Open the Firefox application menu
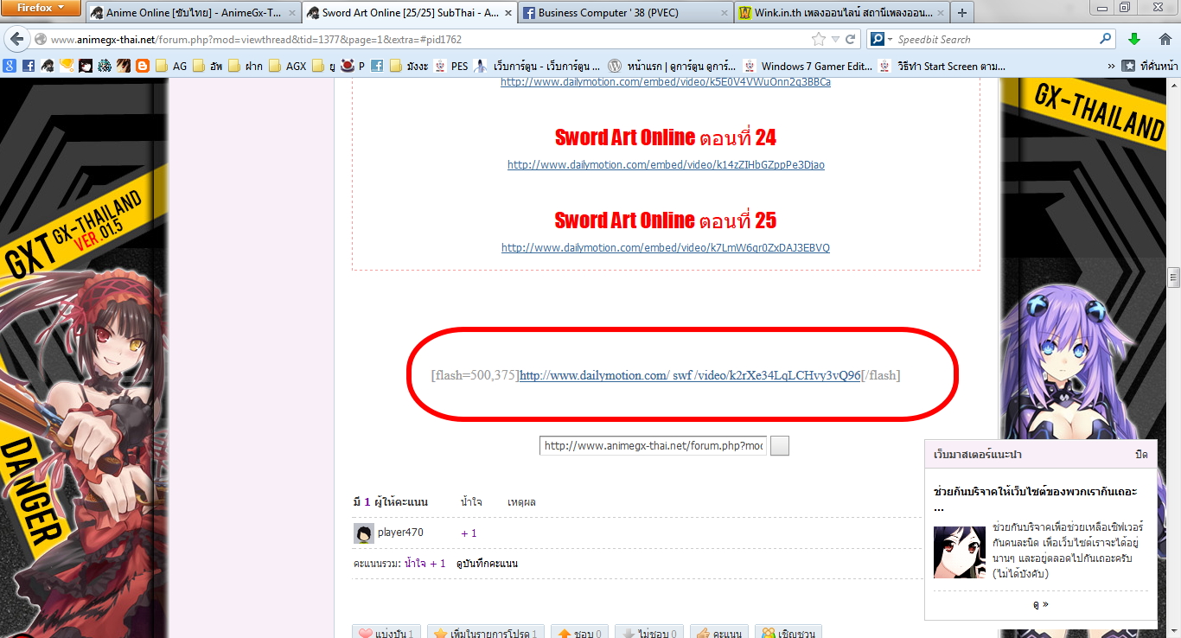The image size is (1181, 638). click(41, 9)
